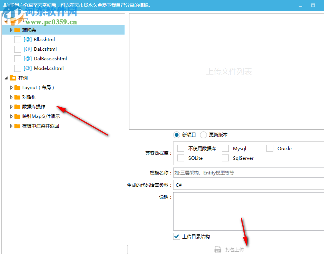Click the 数据库操作 folder icon
This screenshot has height=254, width=324.
17,107
